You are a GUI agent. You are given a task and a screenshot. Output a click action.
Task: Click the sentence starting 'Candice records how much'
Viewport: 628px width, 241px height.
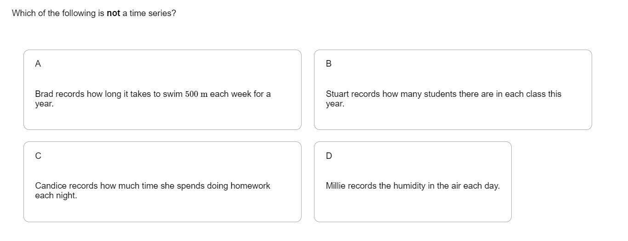(153, 191)
